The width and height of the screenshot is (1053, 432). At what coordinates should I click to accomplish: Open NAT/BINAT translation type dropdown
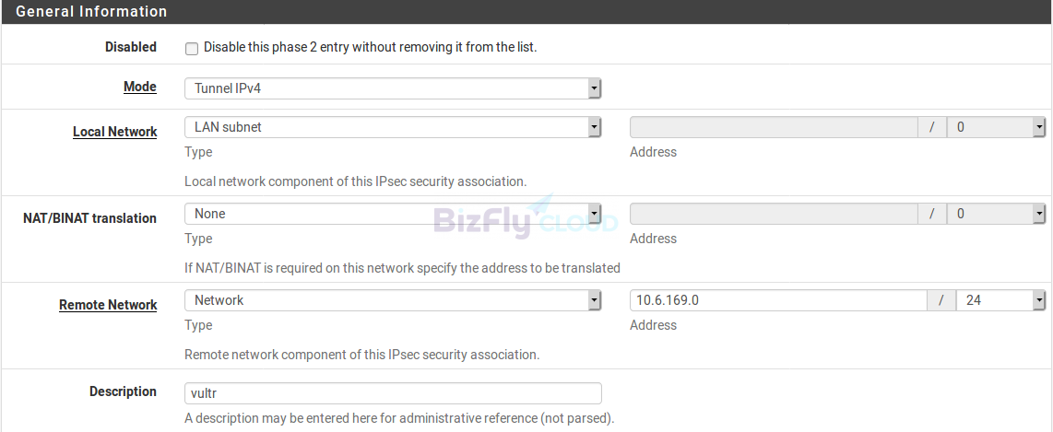point(393,214)
